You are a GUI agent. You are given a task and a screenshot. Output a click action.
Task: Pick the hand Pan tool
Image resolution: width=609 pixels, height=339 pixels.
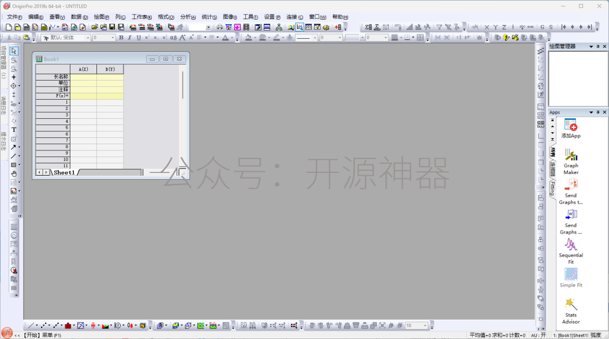tap(14, 174)
